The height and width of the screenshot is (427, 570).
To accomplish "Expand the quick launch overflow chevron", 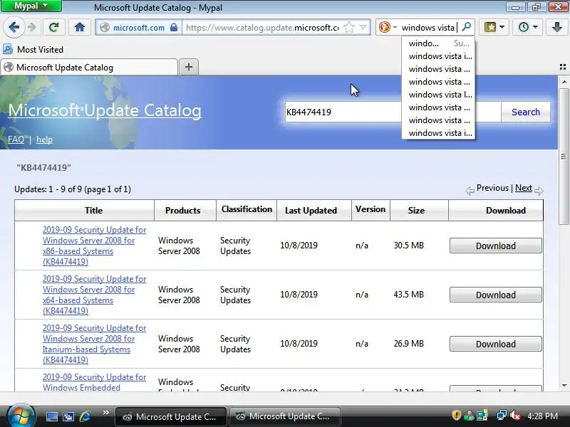I will coord(106,413).
